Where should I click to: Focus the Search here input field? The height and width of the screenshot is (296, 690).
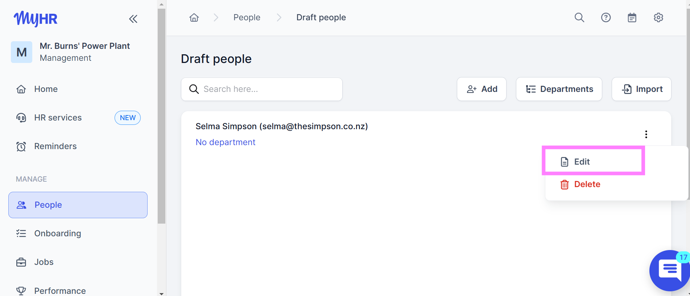point(262,89)
